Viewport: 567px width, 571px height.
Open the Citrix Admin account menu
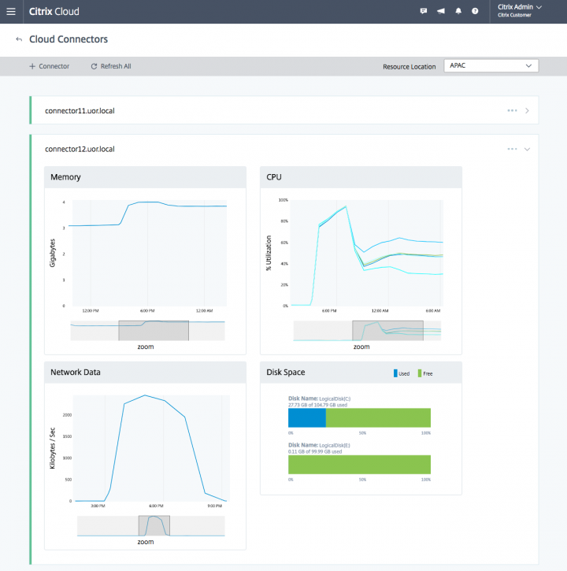(520, 10)
